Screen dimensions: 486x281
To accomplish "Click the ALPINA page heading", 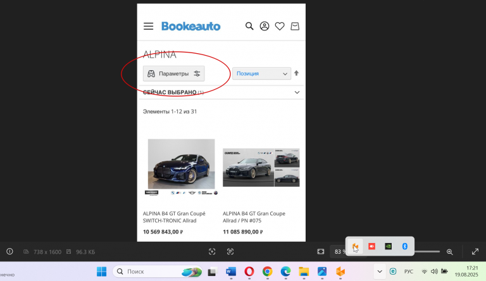I will [x=159, y=54].
